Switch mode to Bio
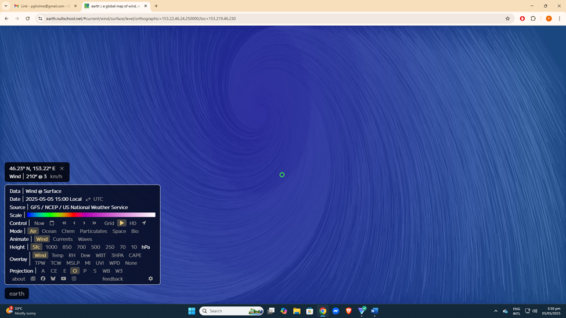 (x=135, y=231)
